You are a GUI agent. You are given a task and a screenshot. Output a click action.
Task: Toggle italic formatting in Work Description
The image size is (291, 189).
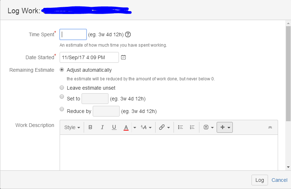pyautogui.click(x=102, y=127)
